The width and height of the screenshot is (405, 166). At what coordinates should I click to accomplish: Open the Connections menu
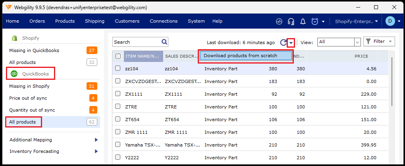(x=164, y=21)
